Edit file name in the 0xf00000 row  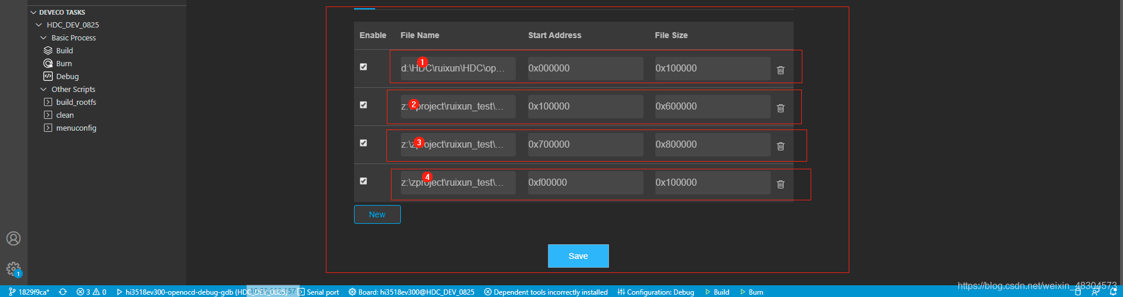458,183
